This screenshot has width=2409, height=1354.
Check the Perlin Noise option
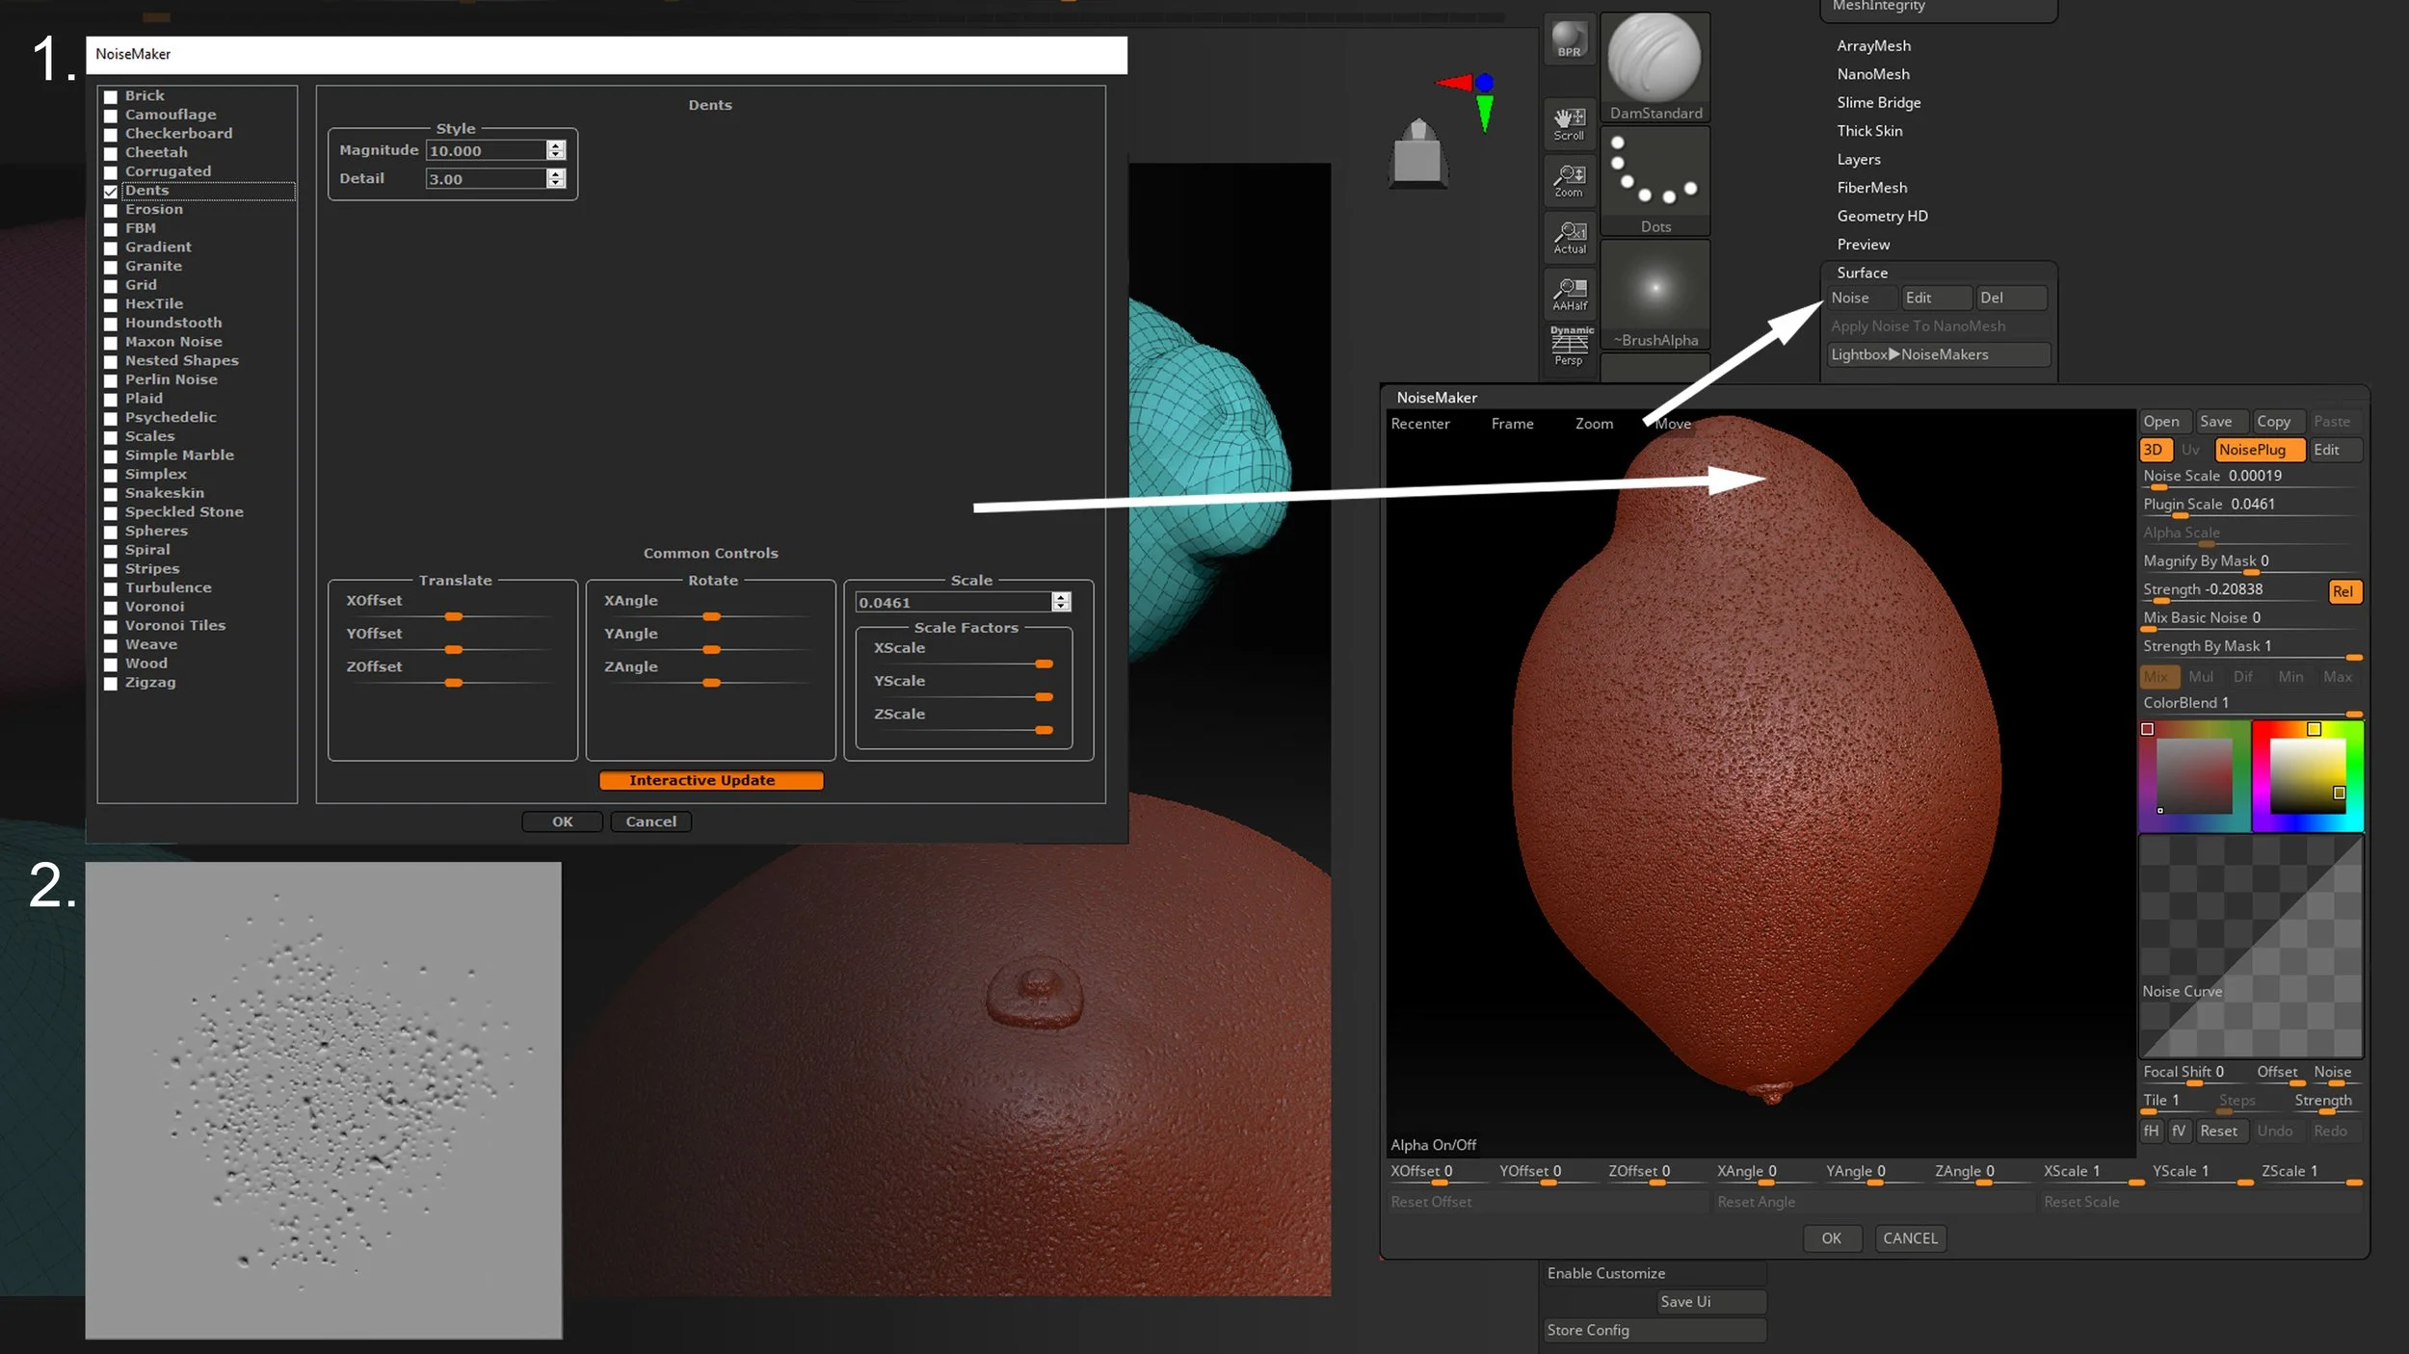[x=111, y=380]
